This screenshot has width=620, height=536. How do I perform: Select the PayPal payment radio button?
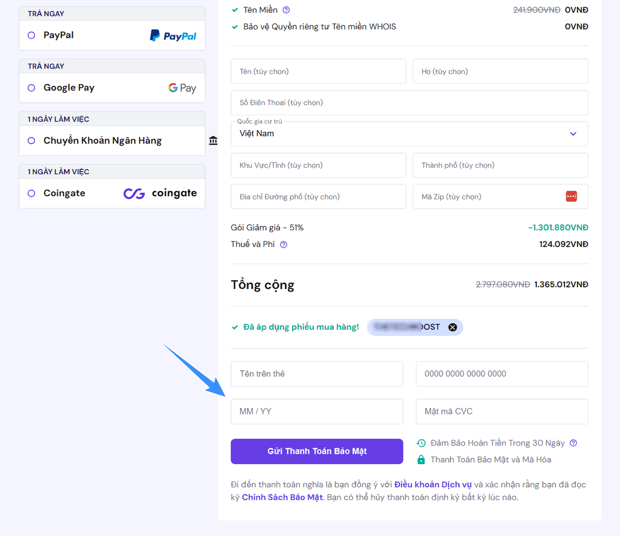[32, 35]
